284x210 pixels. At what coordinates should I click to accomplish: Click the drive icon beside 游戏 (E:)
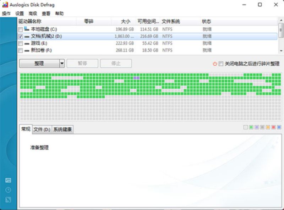pos(27,44)
